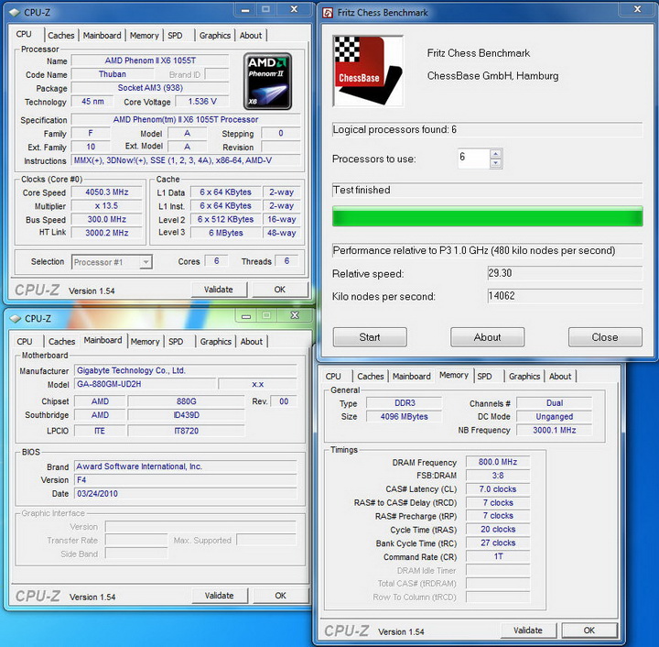Close the Mainboard CPU-Z window
This screenshot has height=647, width=659.
295,315
